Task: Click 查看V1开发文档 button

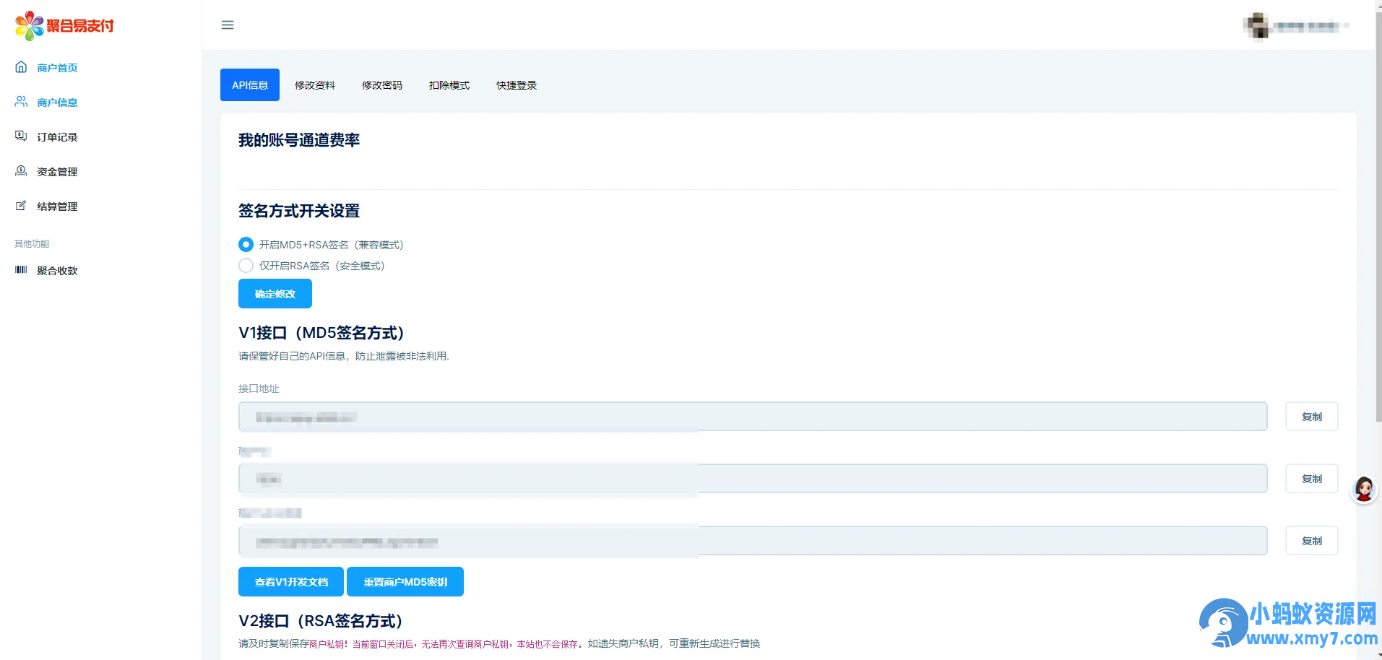Action: point(291,582)
